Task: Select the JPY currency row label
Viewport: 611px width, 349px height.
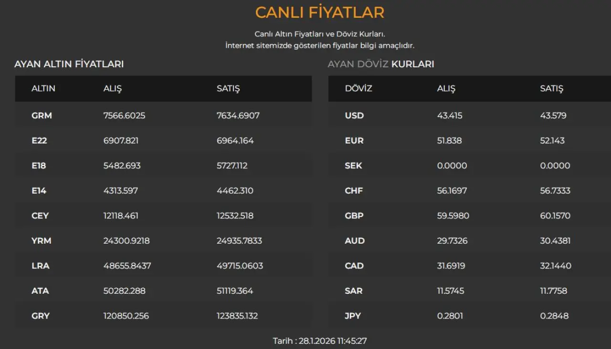Action: click(x=353, y=316)
